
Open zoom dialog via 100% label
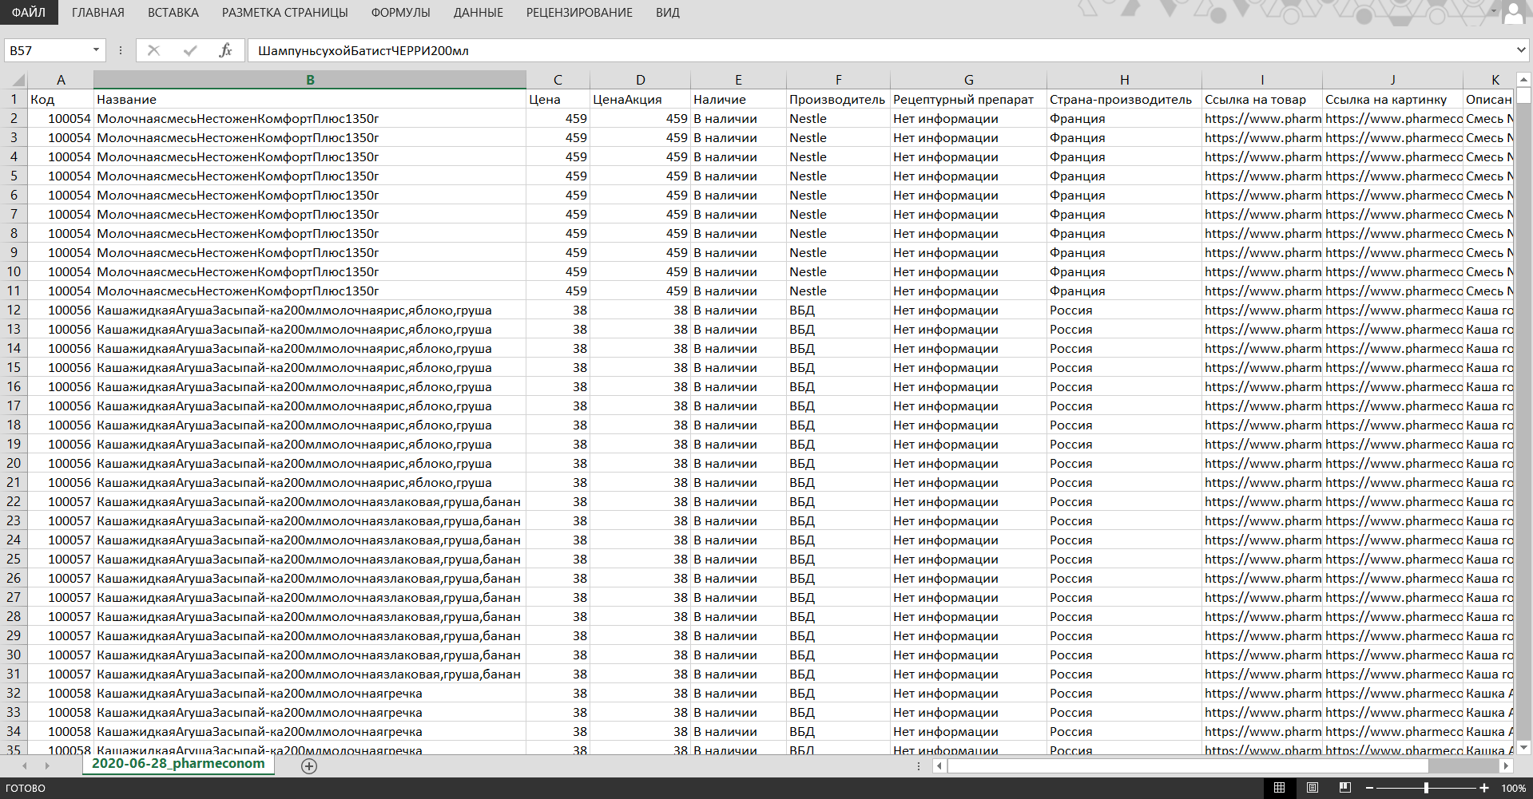[x=1513, y=788]
